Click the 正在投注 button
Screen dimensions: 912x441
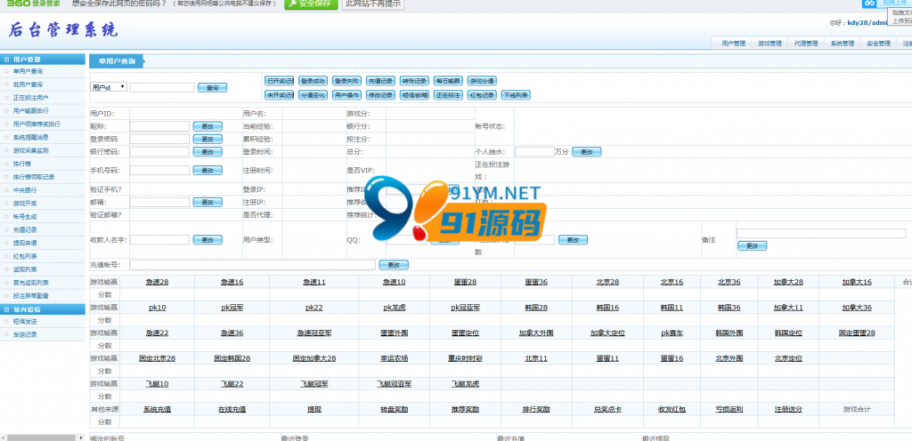(448, 95)
